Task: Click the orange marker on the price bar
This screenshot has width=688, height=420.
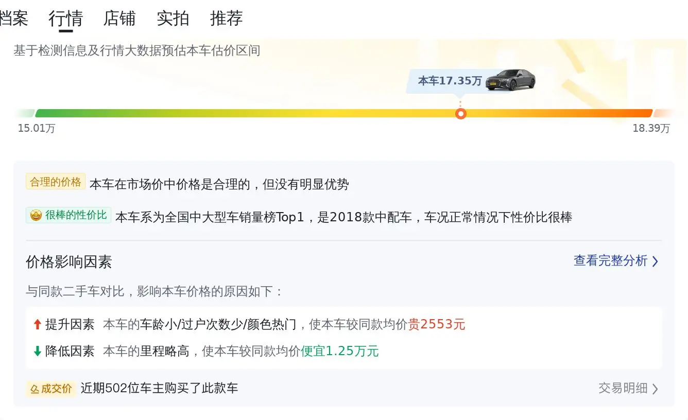Action: point(461,114)
